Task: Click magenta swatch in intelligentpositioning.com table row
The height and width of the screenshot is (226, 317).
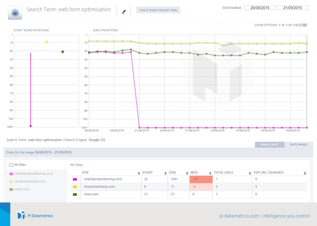Action: (75, 179)
